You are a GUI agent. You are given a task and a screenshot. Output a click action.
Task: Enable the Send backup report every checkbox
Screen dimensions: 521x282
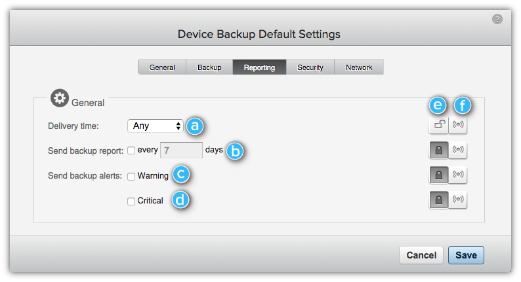[131, 150]
